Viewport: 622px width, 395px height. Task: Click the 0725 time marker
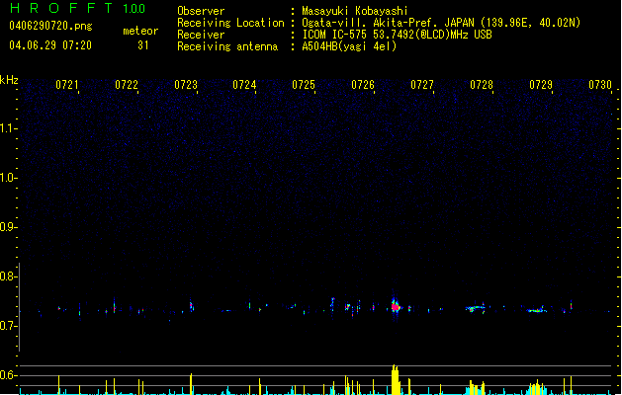304,85
